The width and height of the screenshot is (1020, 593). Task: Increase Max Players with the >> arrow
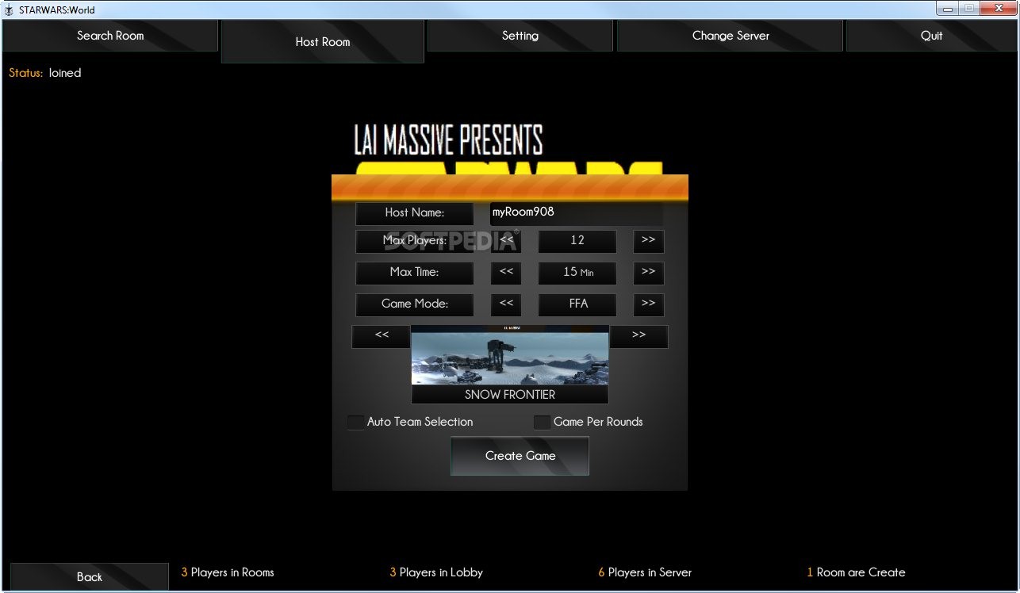(x=649, y=241)
